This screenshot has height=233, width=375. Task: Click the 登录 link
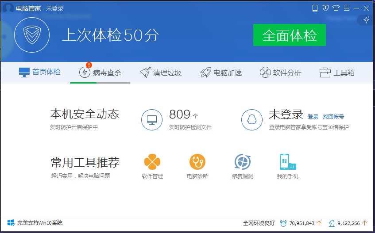[313, 117]
